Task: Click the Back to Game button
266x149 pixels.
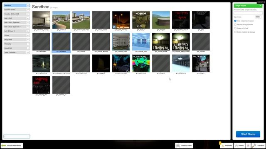Action: pos(184,145)
